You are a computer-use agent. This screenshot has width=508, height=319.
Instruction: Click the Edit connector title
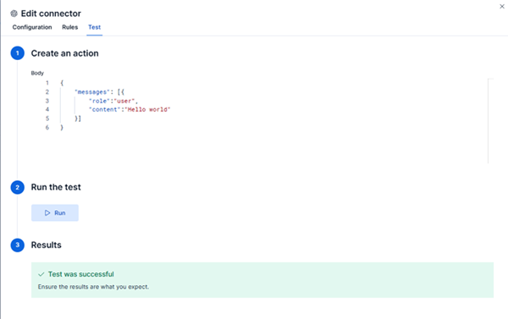tap(51, 14)
